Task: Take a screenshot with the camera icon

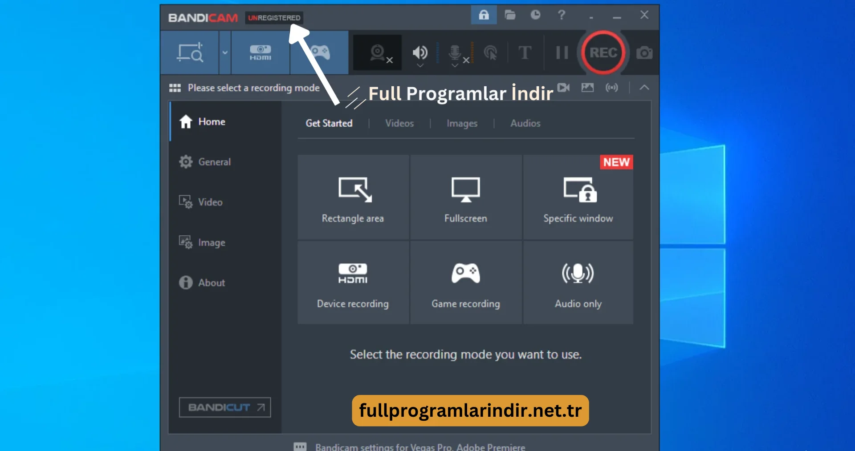Action: pyautogui.click(x=644, y=53)
